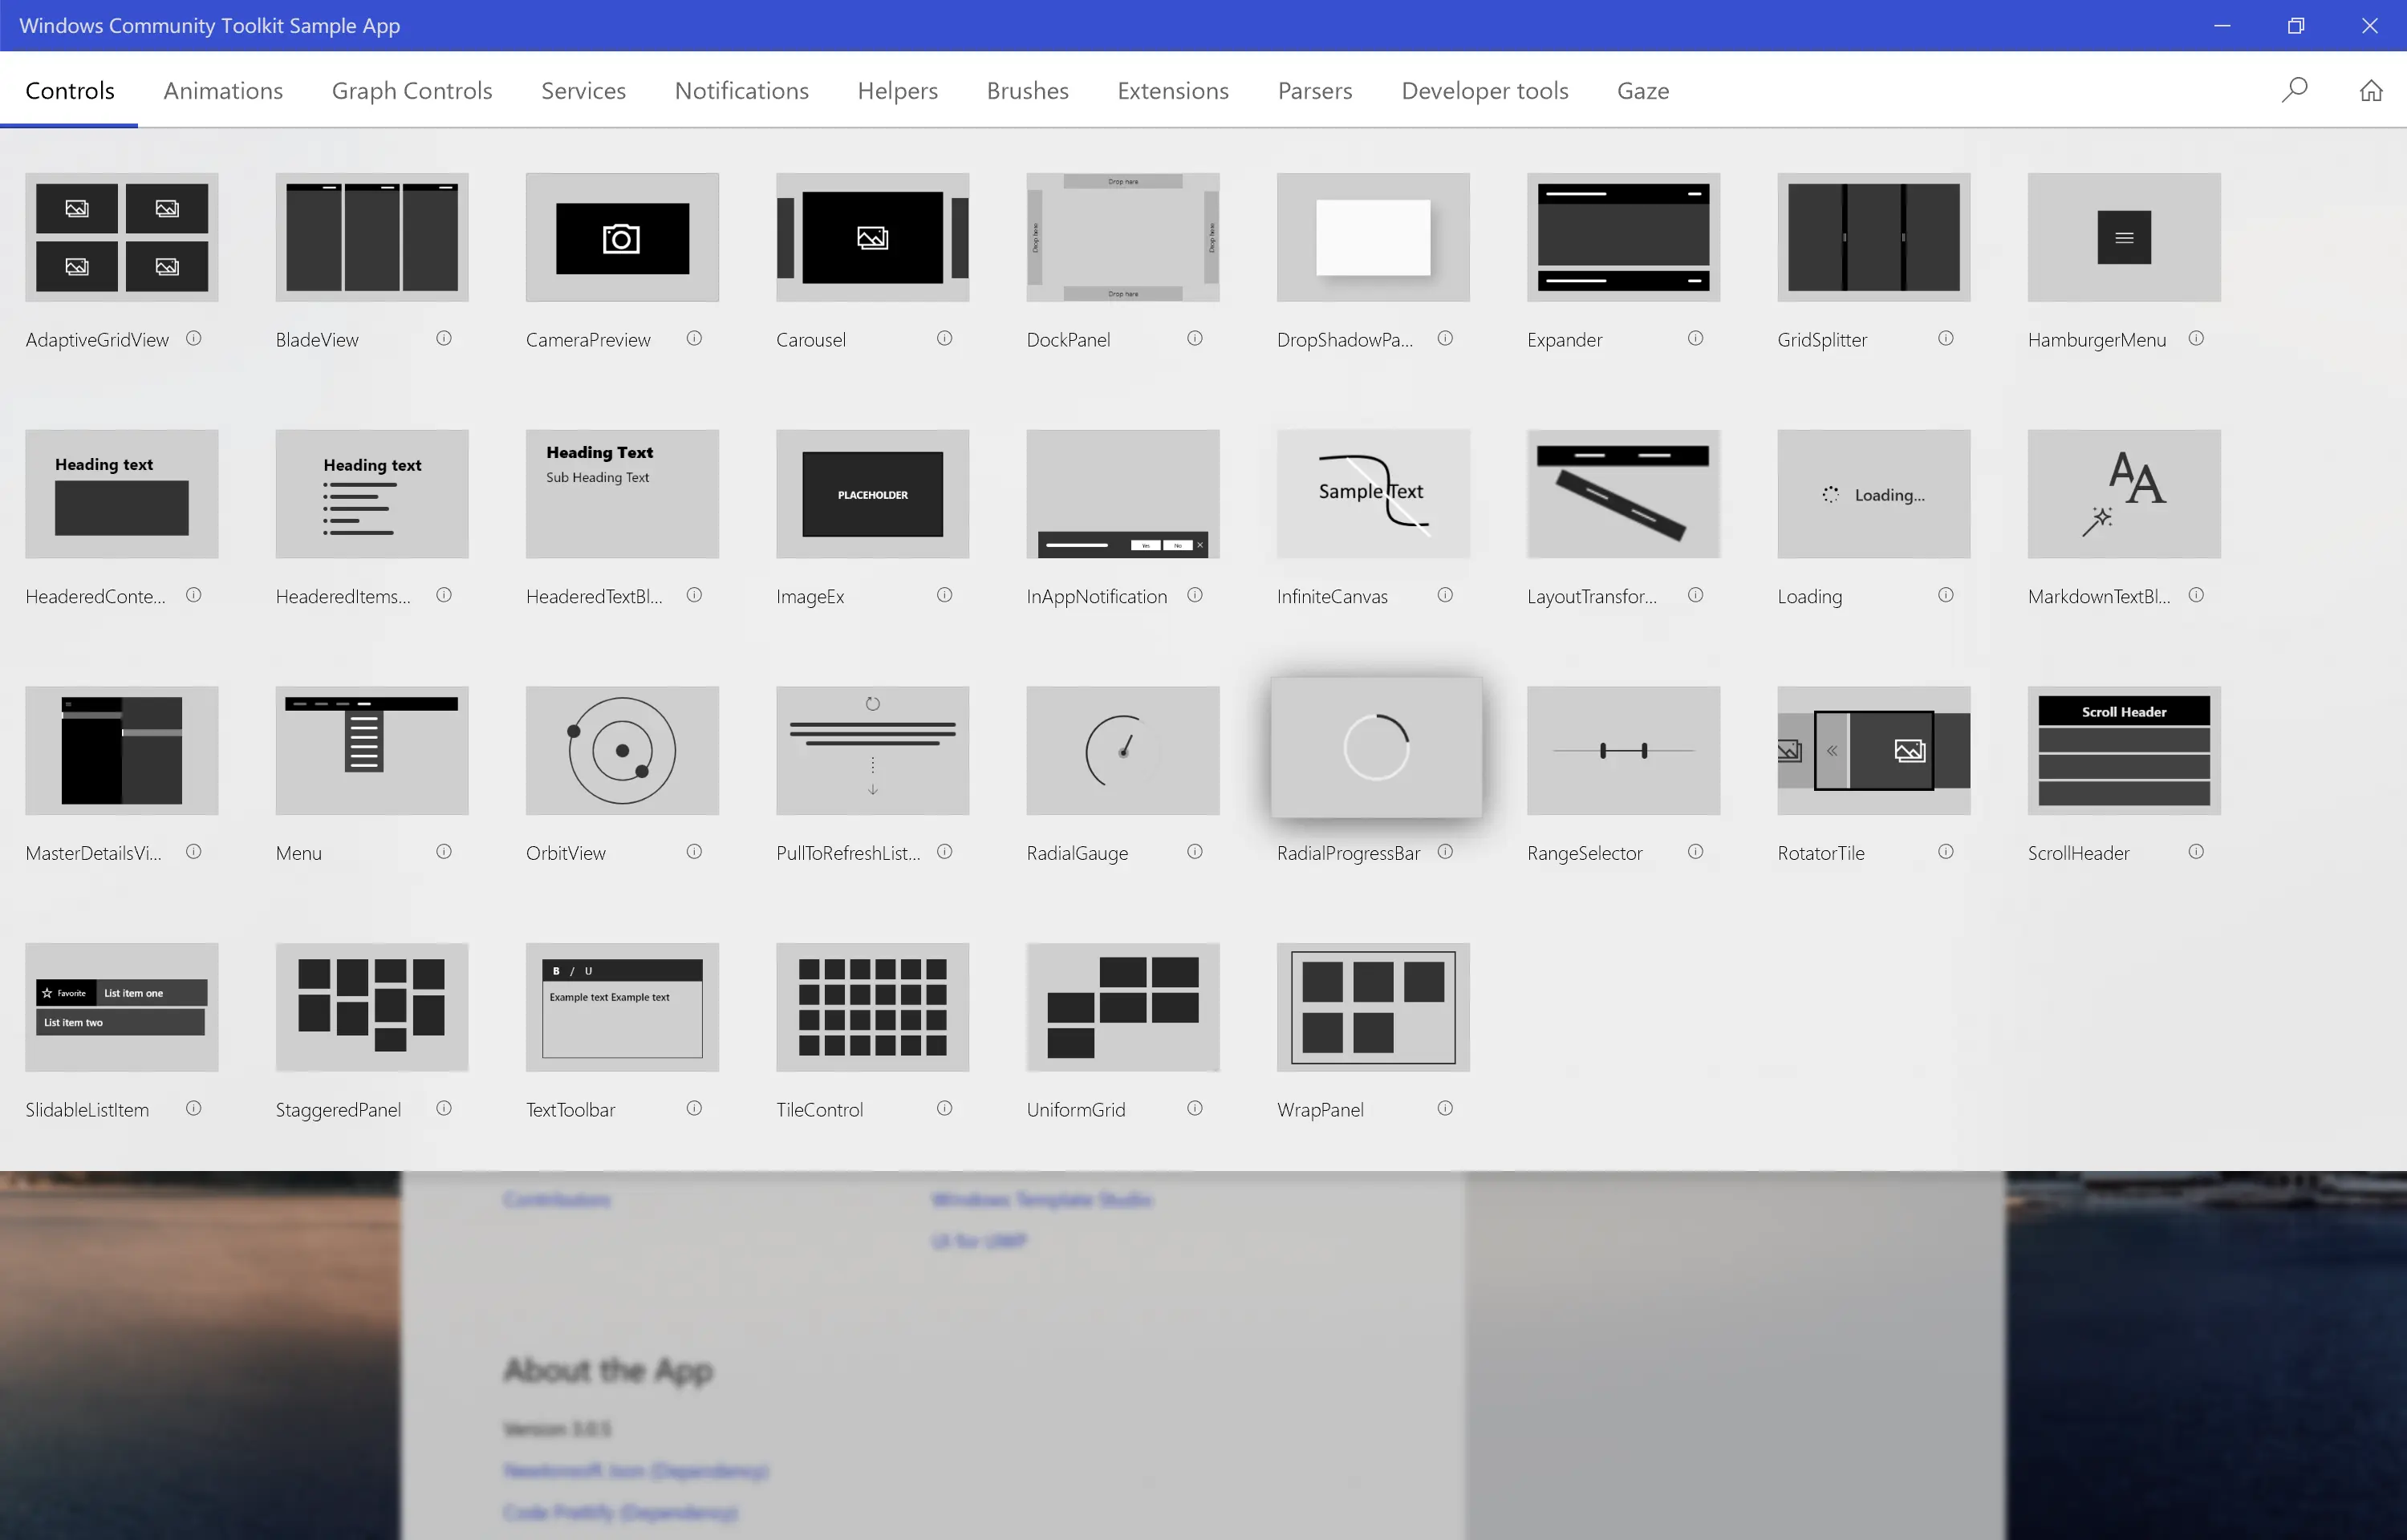
Task: Click the info icon next to Loading
Action: [x=1945, y=595]
